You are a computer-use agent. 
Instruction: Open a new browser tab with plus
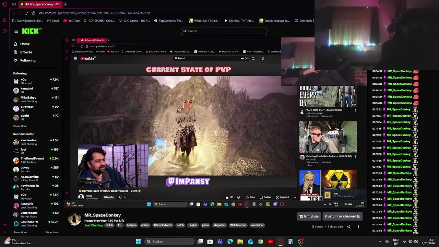point(65,4)
